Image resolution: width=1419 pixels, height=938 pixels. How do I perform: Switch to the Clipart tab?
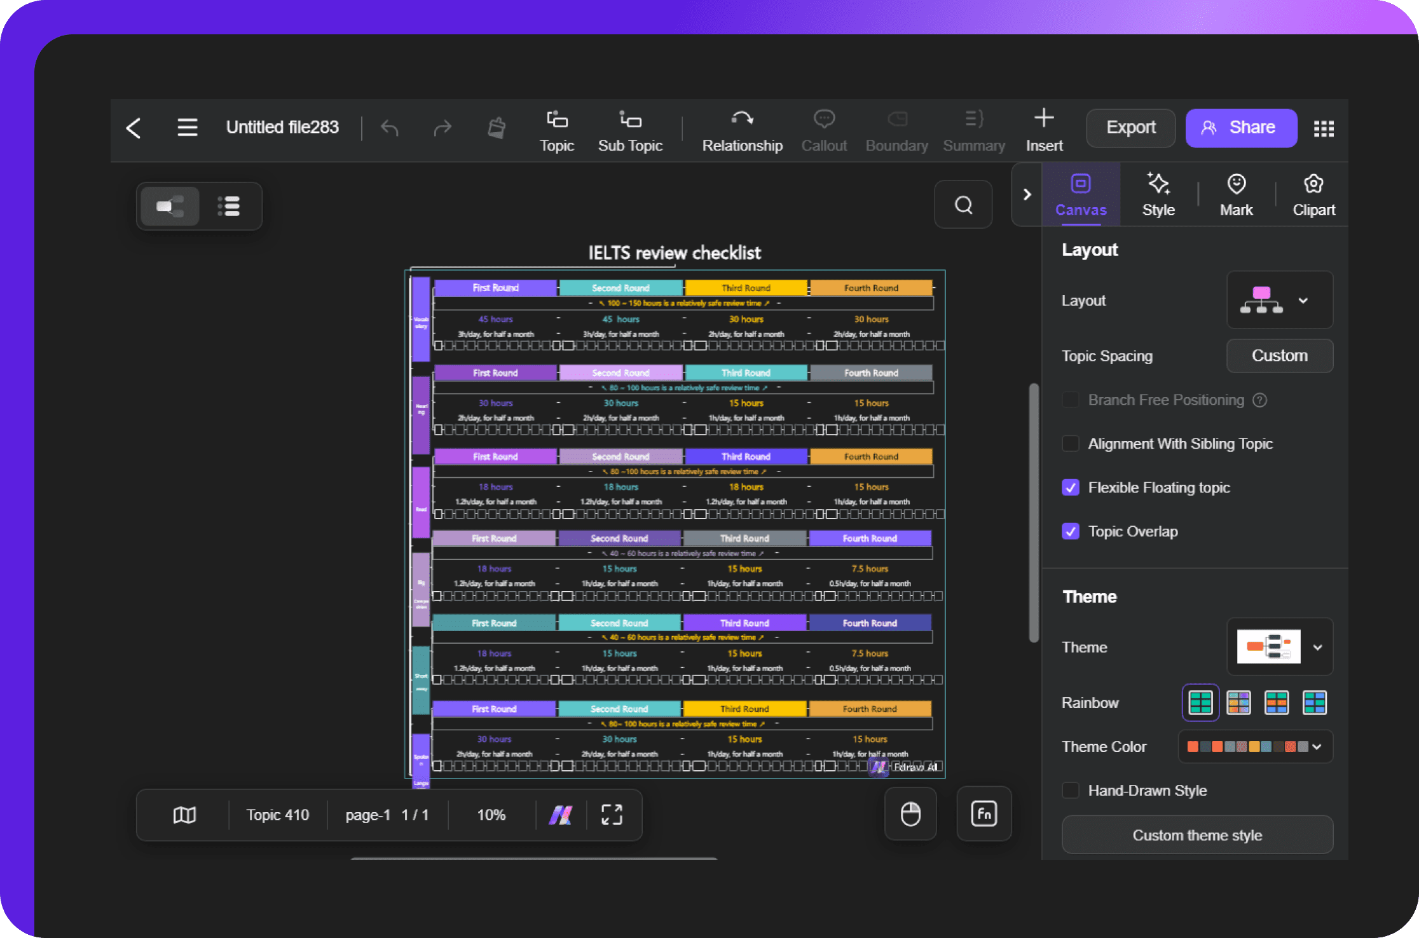(1313, 195)
